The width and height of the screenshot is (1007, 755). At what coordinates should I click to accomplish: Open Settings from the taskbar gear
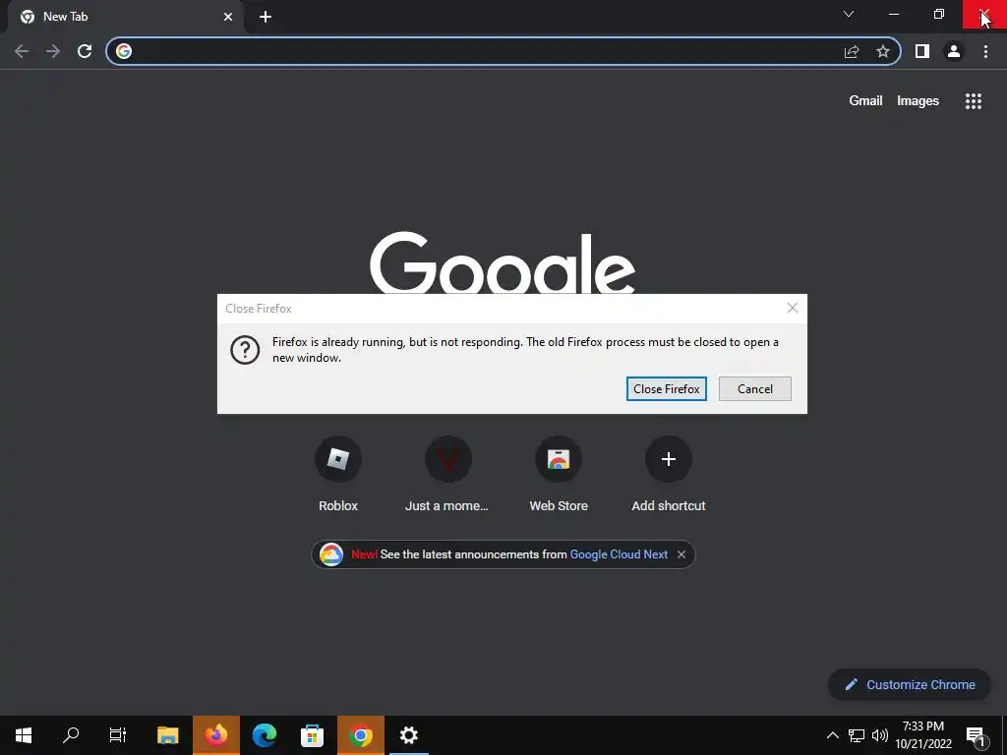point(408,735)
